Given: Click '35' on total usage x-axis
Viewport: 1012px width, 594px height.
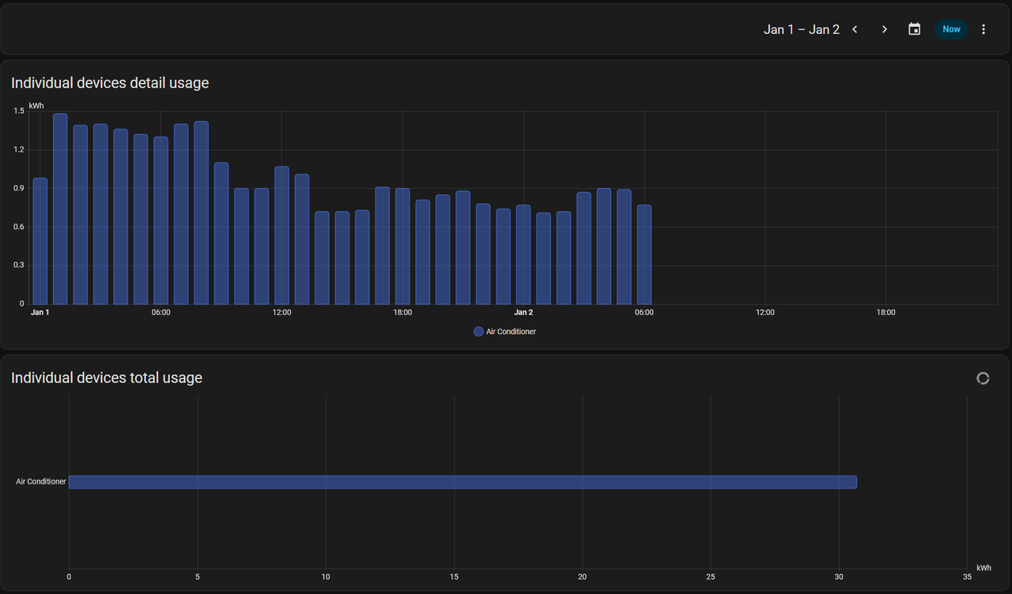Looking at the screenshot, I should tap(968, 577).
